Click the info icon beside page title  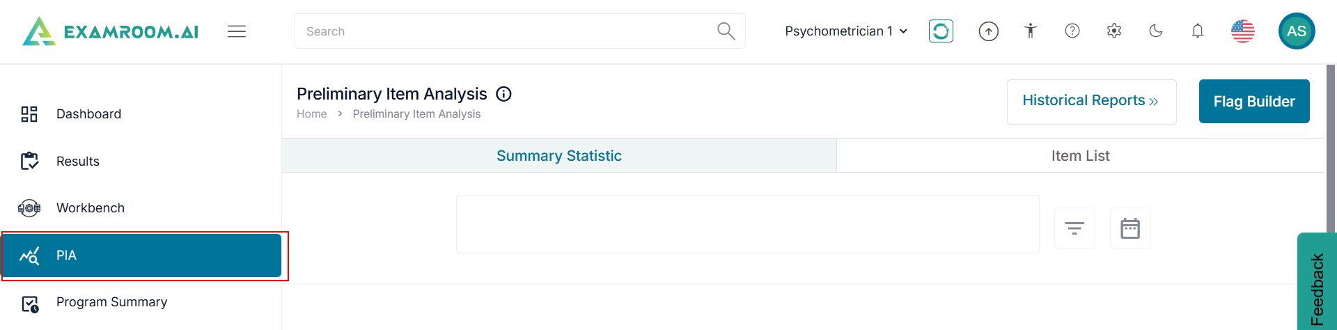[x=503, y=94]
